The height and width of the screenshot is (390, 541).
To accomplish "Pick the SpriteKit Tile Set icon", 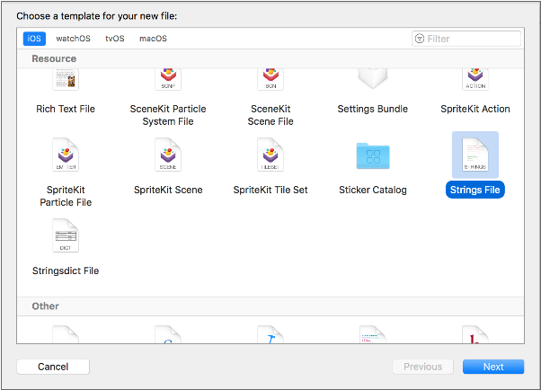I will point(270,156).
